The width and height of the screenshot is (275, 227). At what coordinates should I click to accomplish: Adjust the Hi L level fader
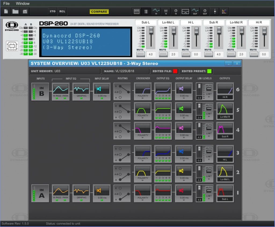196,31
